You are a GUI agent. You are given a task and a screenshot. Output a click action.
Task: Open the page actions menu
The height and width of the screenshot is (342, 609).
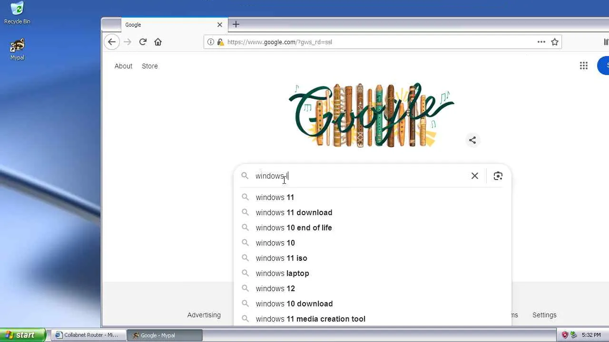[541, 42]
